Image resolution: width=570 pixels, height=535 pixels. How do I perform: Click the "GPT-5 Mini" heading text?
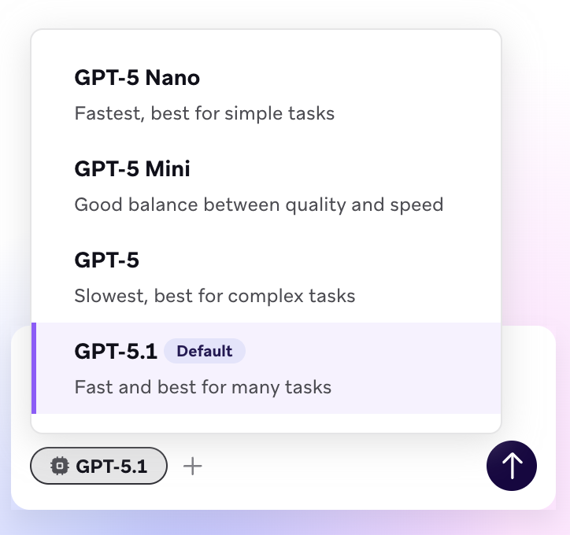pyautogui.click(x=132, y=169)
